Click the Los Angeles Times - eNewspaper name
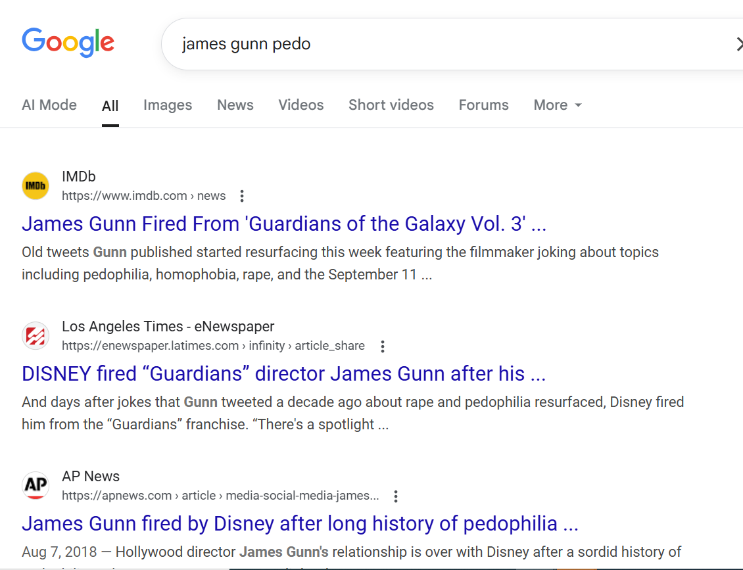This screenshot has width=743, height=570. [168, 327]
